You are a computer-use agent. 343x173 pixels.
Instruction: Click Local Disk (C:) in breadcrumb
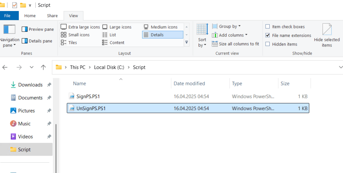109,67
